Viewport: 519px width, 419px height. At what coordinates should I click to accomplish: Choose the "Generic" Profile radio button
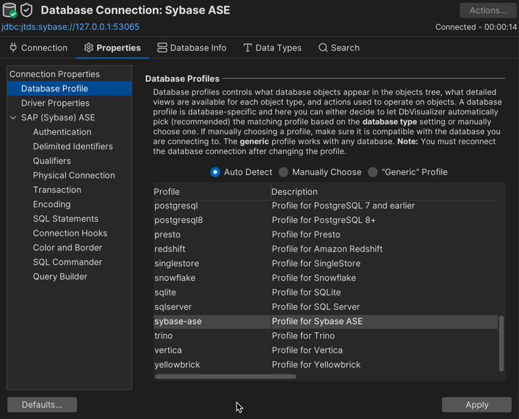tap(372, 172)
